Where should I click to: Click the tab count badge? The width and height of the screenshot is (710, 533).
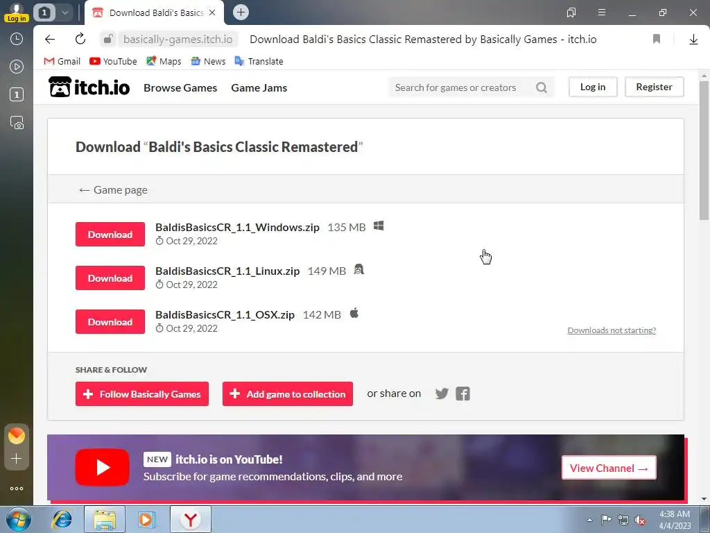click(44, 12)
